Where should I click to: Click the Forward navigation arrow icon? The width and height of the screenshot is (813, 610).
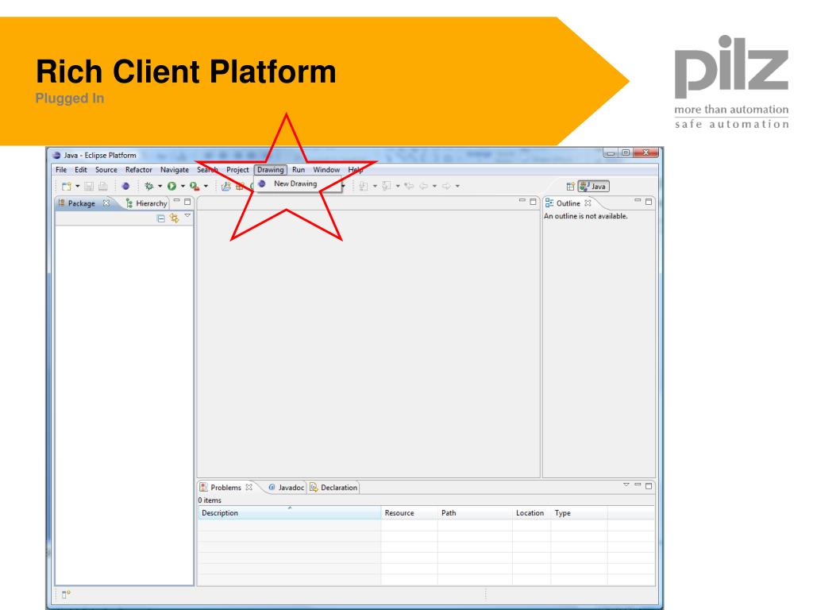click(446, 186)
